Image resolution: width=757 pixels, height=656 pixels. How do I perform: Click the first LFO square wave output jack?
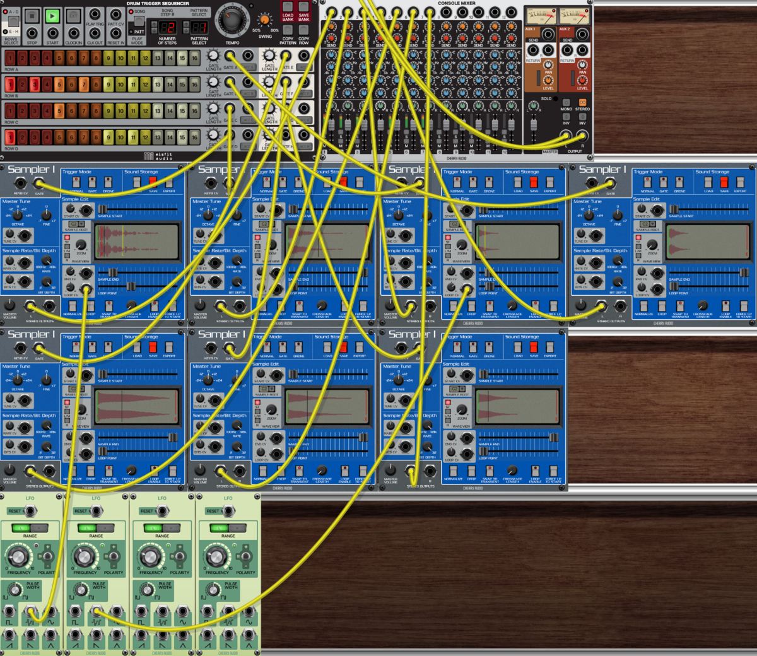[10, 611]
